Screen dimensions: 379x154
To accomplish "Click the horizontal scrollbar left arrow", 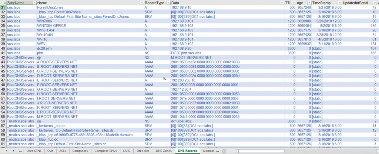I will coord(237,151).
